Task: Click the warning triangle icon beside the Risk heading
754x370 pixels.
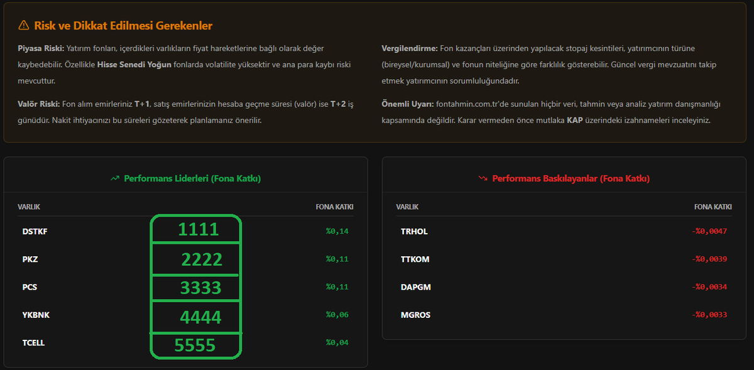Action: 23,26
